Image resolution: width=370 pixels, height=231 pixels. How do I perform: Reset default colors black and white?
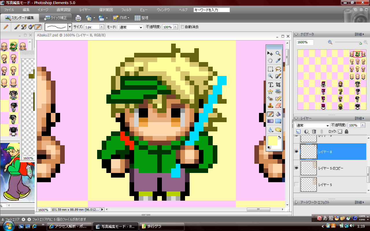(x=269, y=148)
